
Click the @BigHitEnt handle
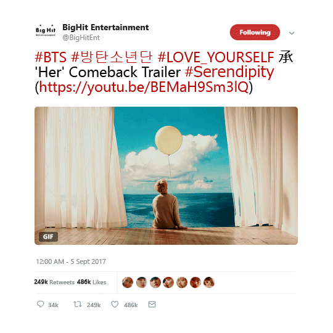tap(81, 38)
